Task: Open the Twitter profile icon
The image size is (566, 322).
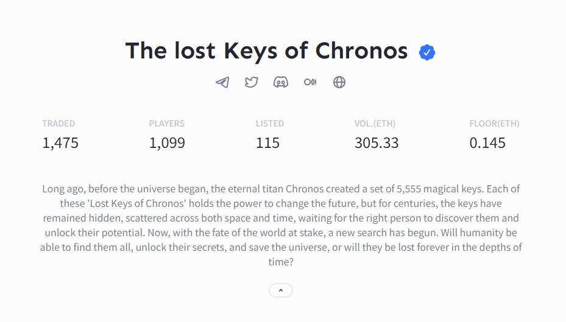Action: coord(252,82)
